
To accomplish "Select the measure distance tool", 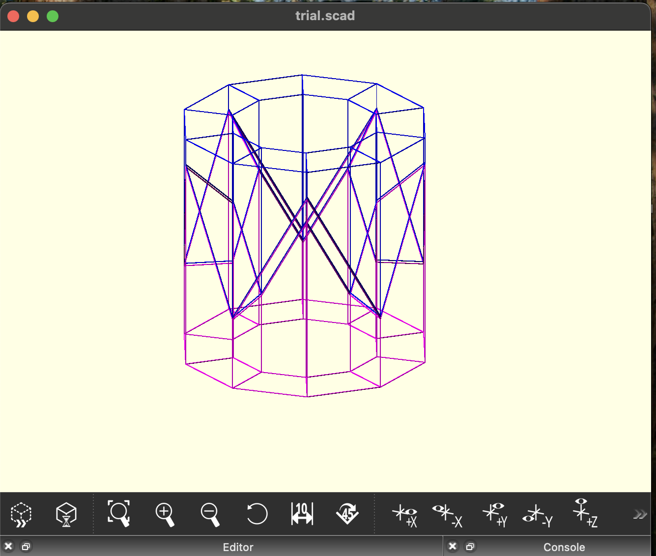I will [302, 514].
